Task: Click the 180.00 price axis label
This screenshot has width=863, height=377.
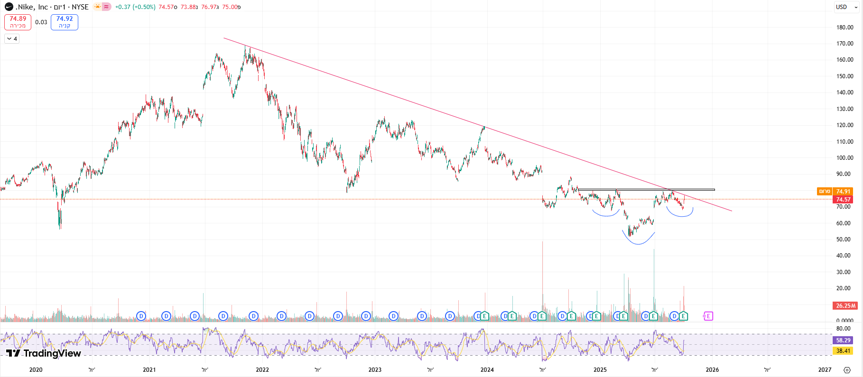Action: [844, 27]
